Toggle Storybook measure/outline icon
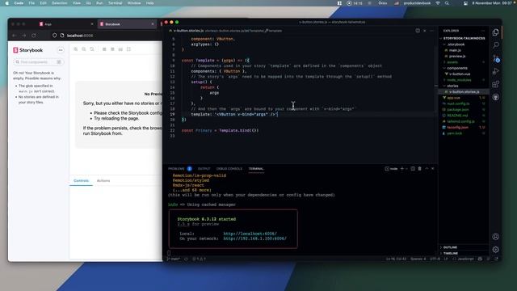Image resolution: width=517 pixels, height=291 pixels. (128, 49)
